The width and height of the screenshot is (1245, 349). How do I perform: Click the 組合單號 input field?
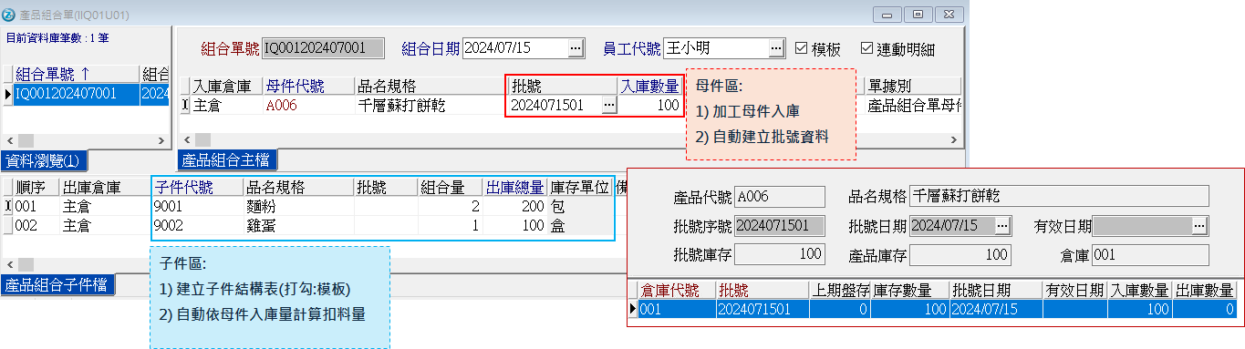click(x=324, y=48)
